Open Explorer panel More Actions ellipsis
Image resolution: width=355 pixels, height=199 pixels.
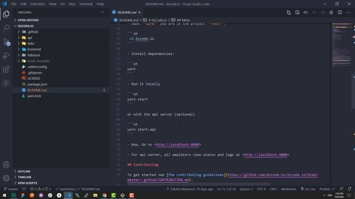(x=102, y=12)
